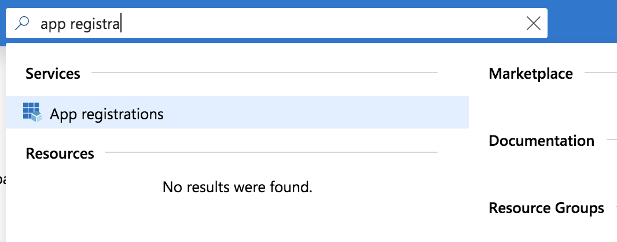The height and width of the screenshot is (242, 617).
Task: Click the divider line beside Resources heading
Action: point(271,153)
